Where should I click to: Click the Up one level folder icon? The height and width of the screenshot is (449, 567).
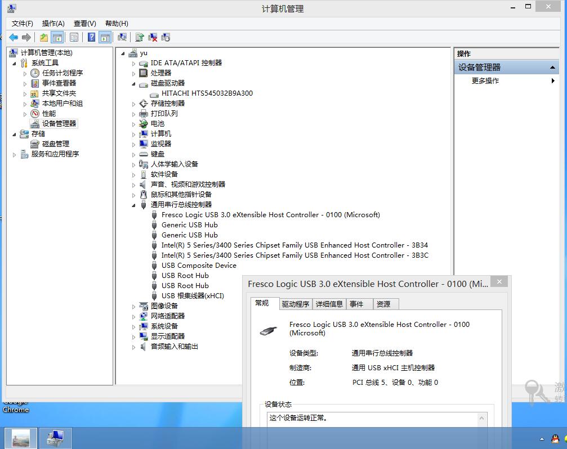coord(44,37)
